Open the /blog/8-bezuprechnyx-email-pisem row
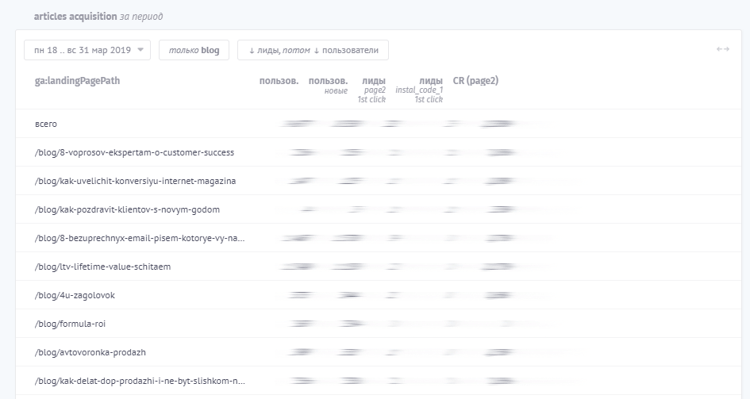This screenshot has width=750, height=399. (140, 238)
